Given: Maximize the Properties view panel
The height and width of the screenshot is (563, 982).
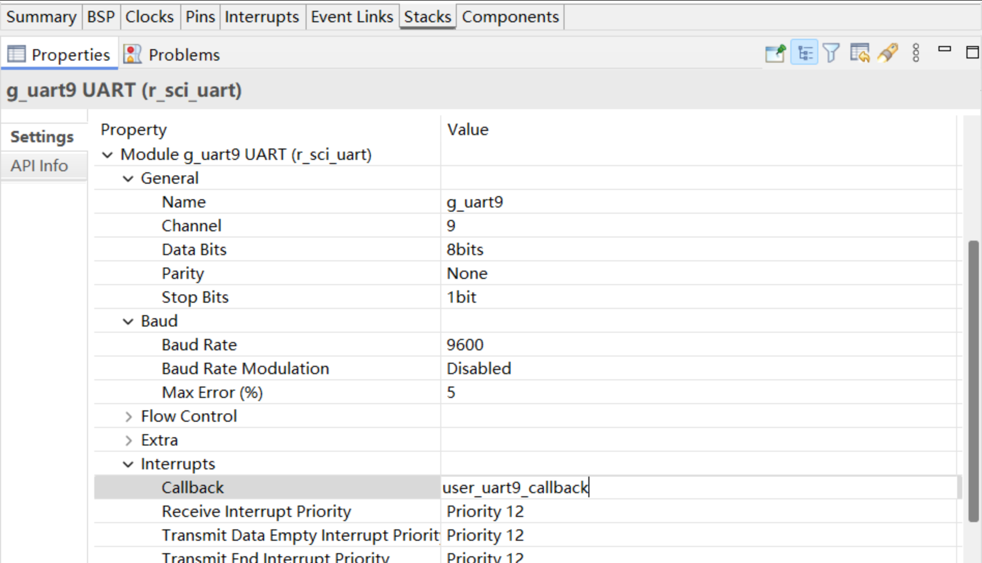Looking at the screenshot, I should coord(972,52).
